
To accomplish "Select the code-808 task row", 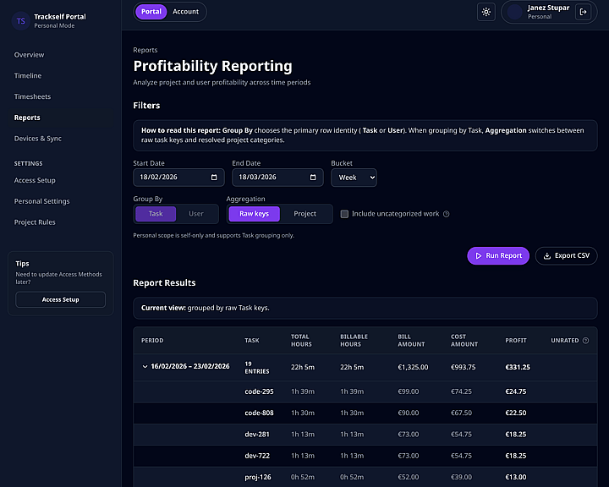I will (x=365, y=413).
